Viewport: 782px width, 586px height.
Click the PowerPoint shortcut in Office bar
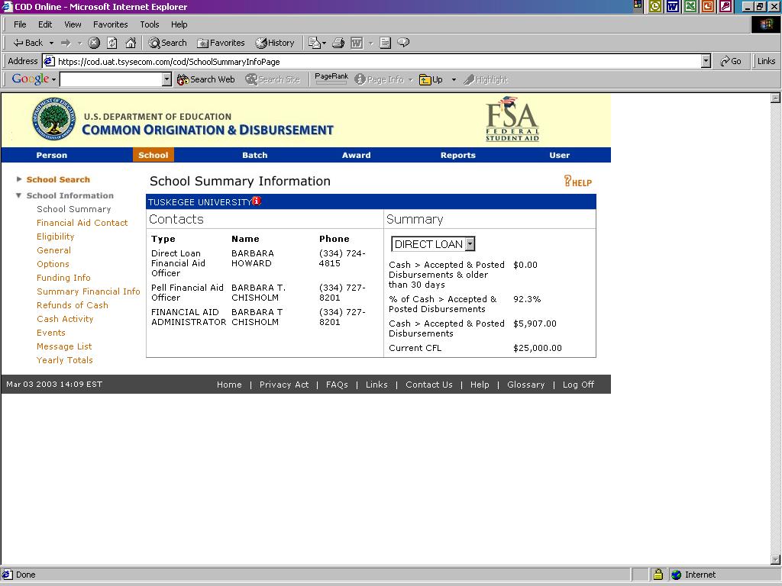708,6
